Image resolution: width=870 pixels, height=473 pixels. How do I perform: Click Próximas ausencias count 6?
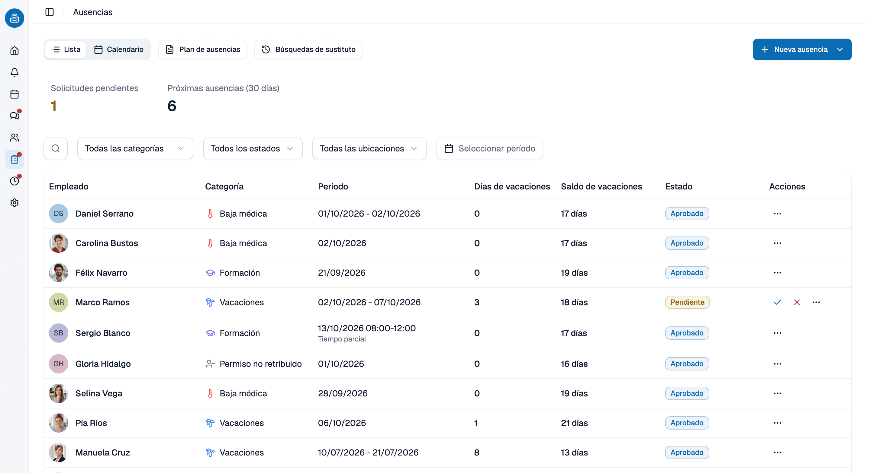click(x=172, y=106)
